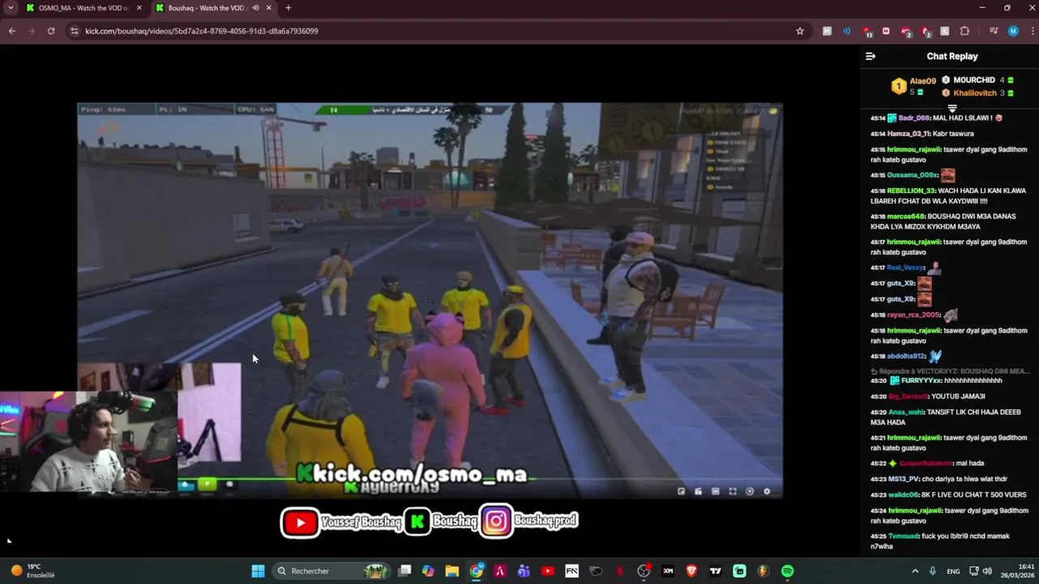Viewport: 1039px width, 584px height.
Task: Bookmark this page with the star
Action: [800, 31]
